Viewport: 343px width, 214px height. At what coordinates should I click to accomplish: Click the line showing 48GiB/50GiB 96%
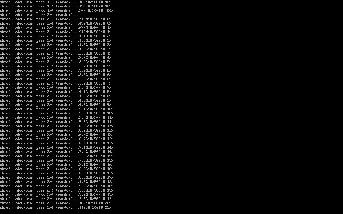56,2
